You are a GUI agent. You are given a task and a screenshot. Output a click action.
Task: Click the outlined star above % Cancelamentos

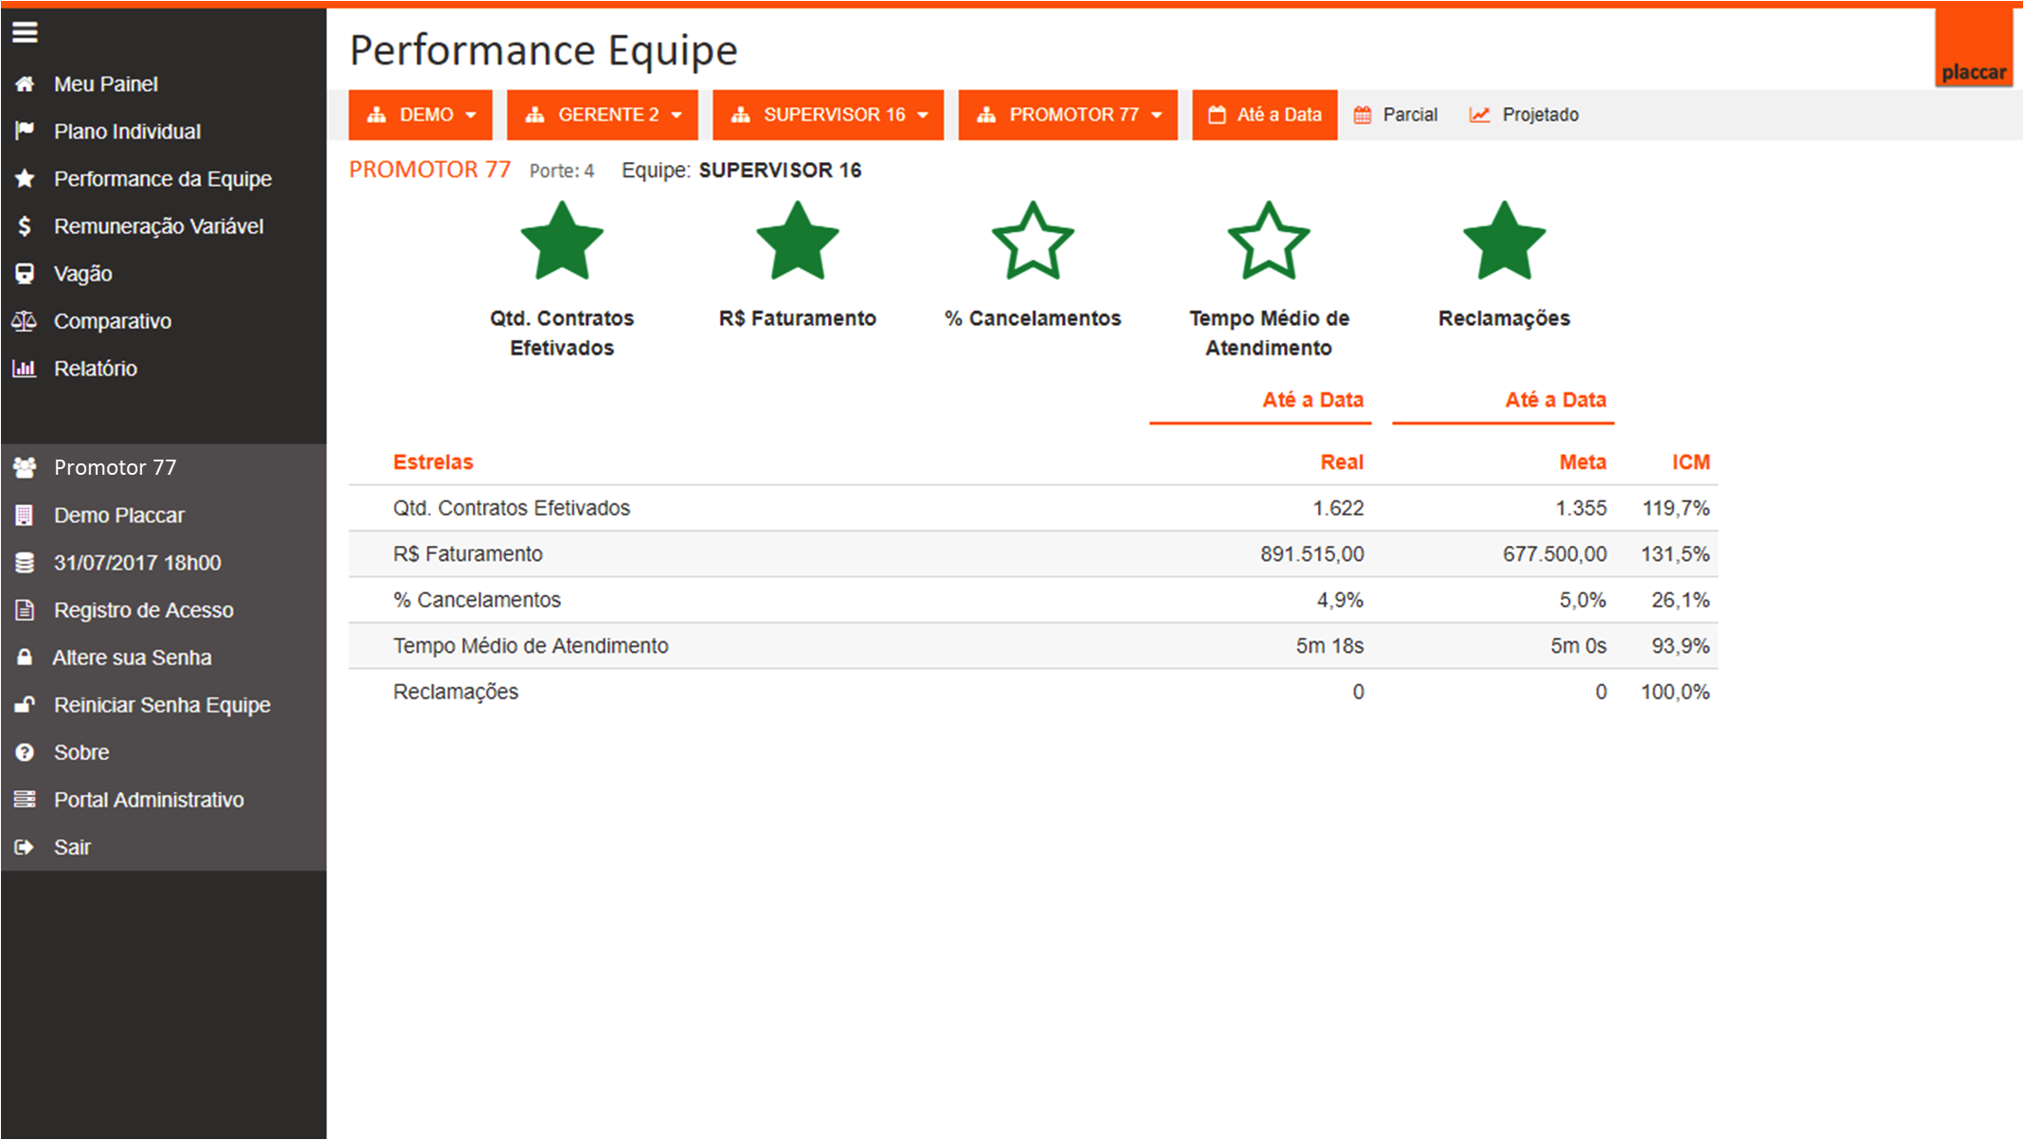pos(1033,241)
